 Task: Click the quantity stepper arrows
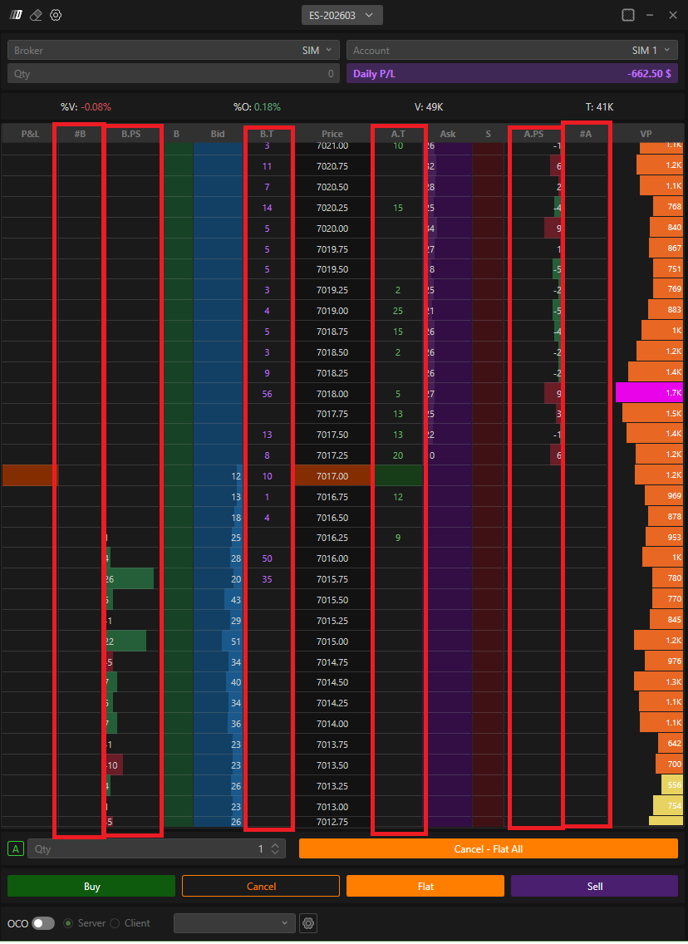(x=278, y=848)
